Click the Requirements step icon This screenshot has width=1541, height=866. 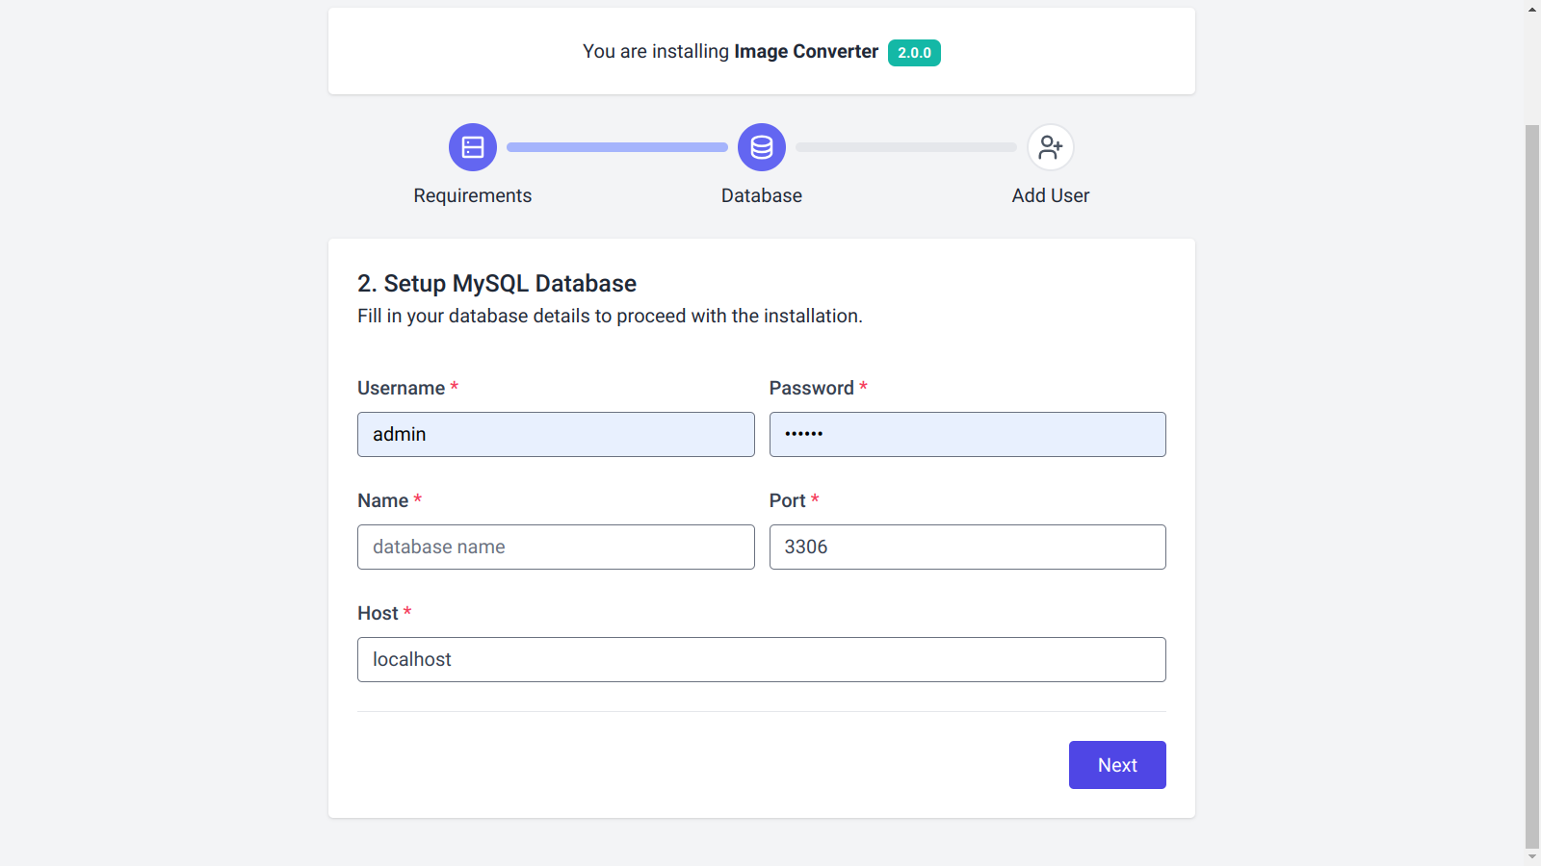pyautogui.click(x=473, y=147)
